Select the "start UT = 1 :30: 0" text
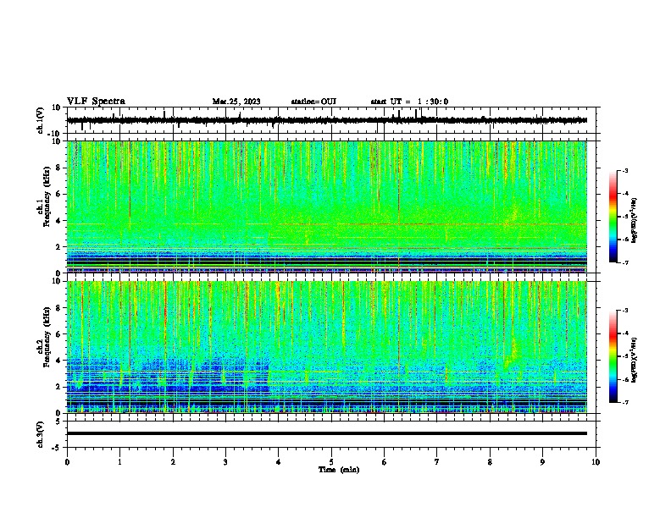671x518 pixels. pos(409,102)
